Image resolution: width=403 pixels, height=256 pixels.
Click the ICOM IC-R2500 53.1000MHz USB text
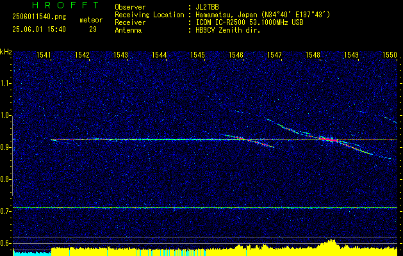pyautogui.click(x=249, y=22)
